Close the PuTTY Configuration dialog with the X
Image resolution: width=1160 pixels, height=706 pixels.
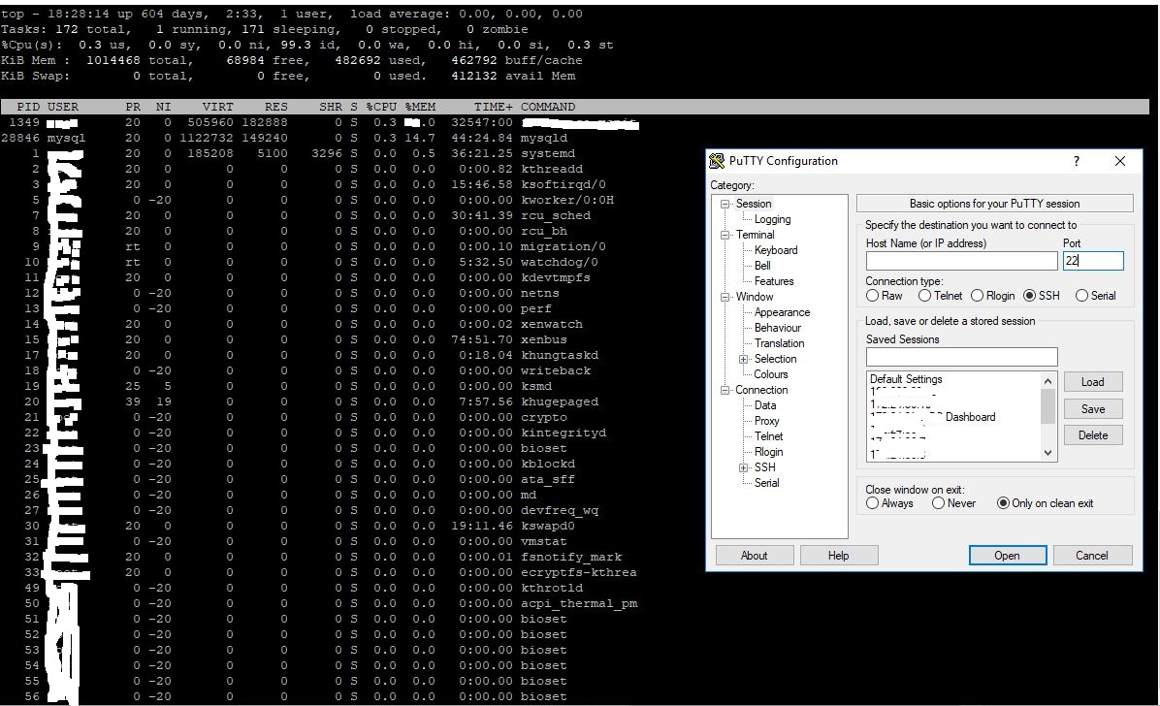point(1120,161)
